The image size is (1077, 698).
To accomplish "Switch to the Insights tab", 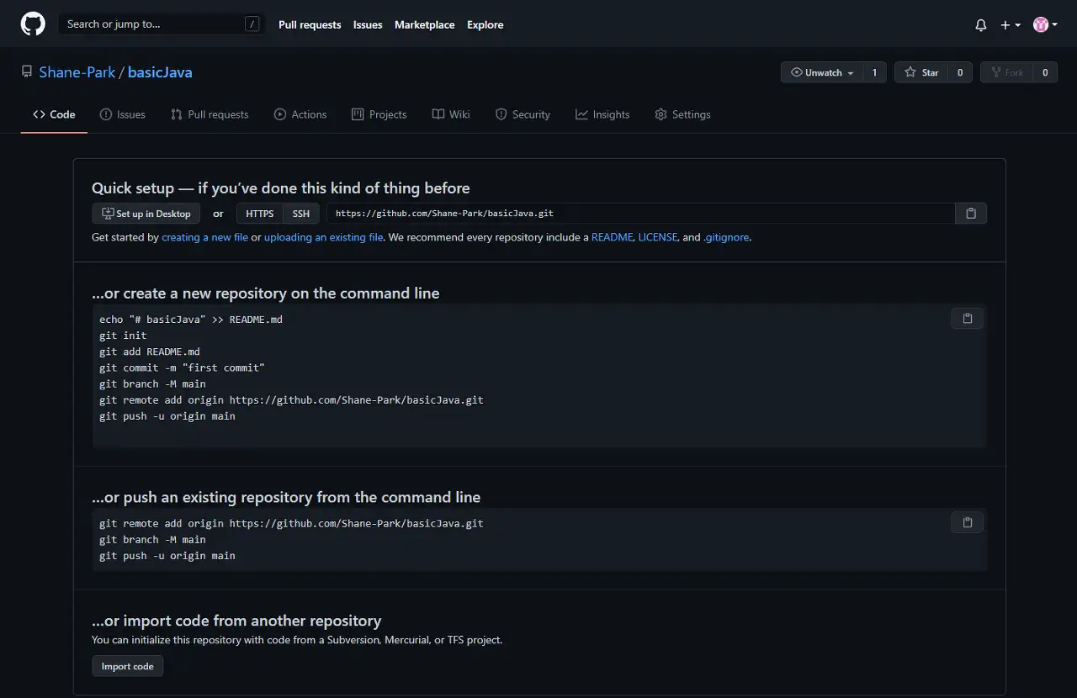I will (x=602, y=114).
